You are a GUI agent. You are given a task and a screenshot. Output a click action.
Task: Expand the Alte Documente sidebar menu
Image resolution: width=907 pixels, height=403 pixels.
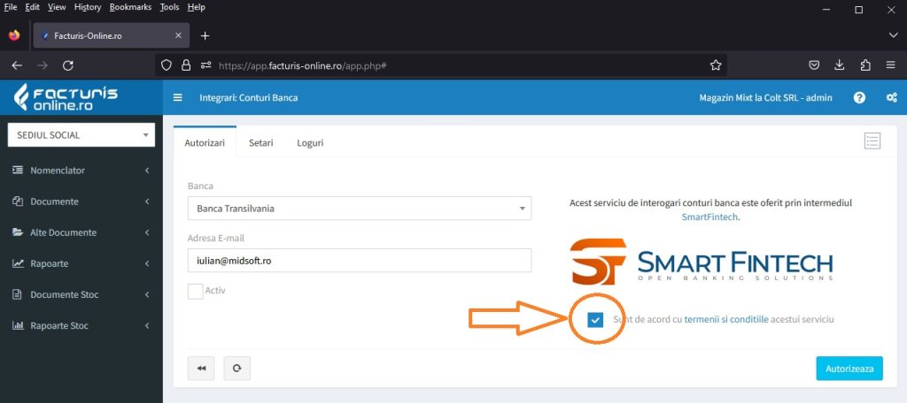coord(81,232)
